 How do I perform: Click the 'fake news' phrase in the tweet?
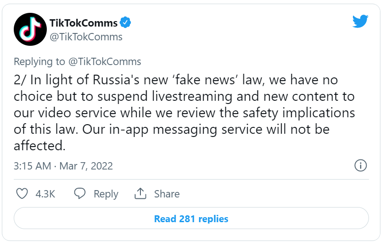(218, 80)
